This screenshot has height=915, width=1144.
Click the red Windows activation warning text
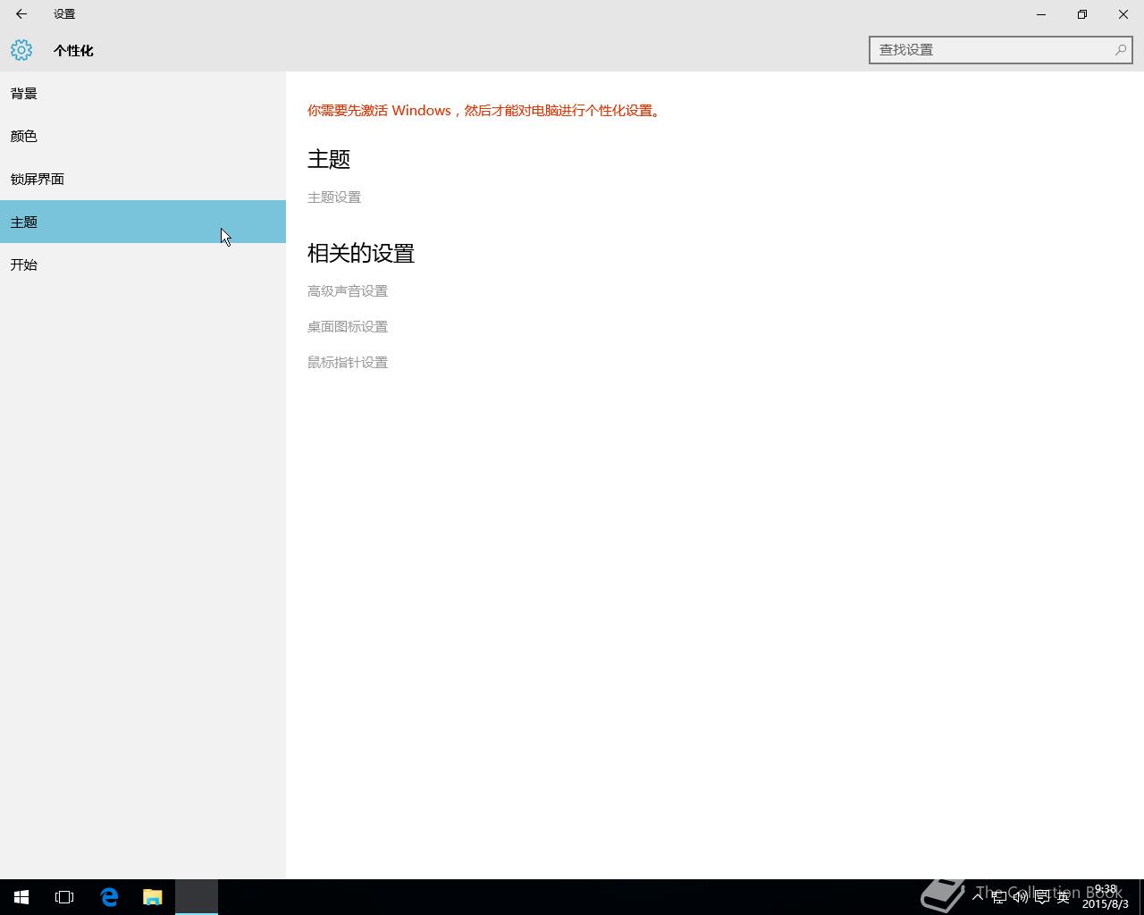point(484,111)
